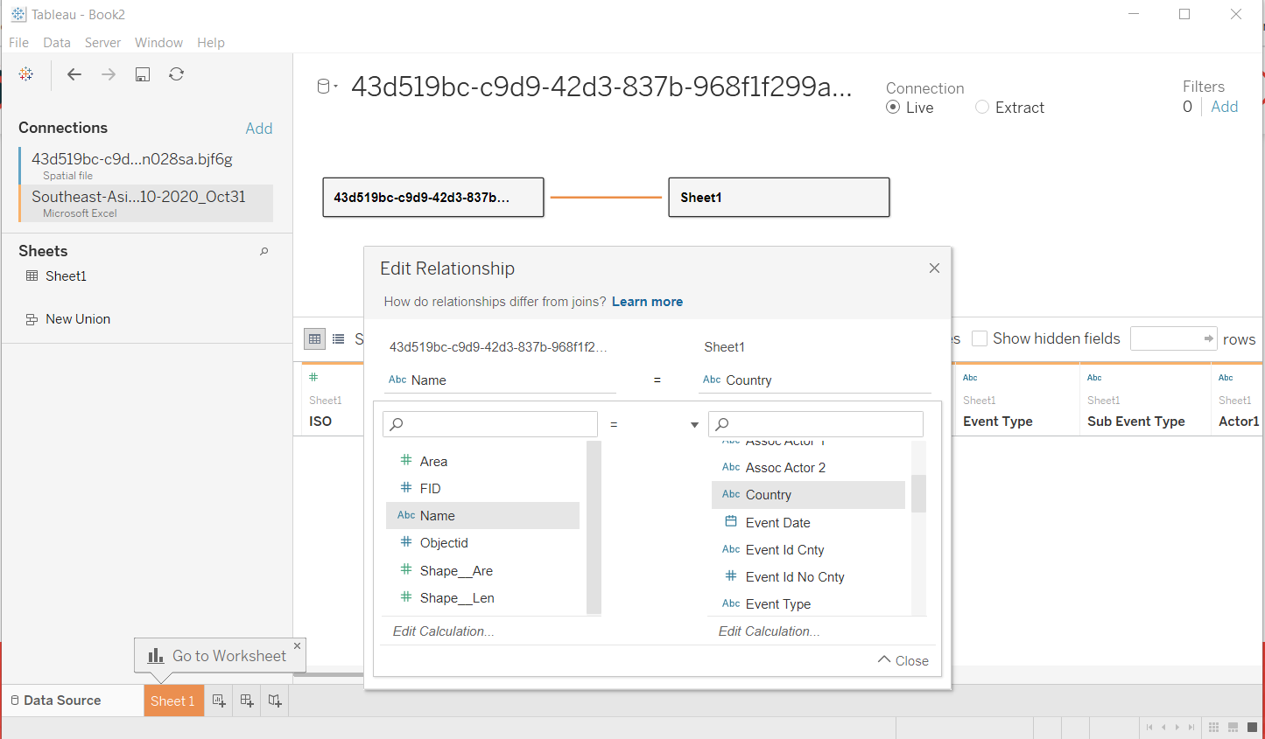Select the Live connection option
Image resolution: width=1265 pixels, height=739 pixels.
(x=893, y=108)
